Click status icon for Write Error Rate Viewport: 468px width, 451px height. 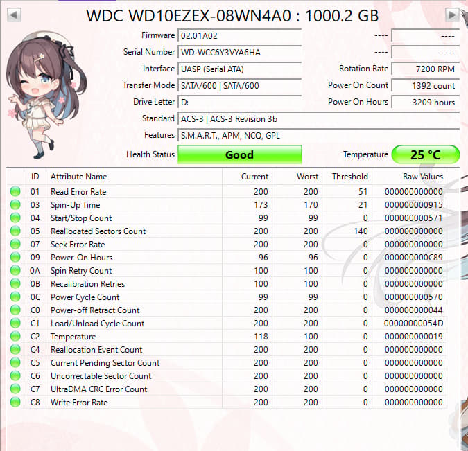tap(15, 402)
